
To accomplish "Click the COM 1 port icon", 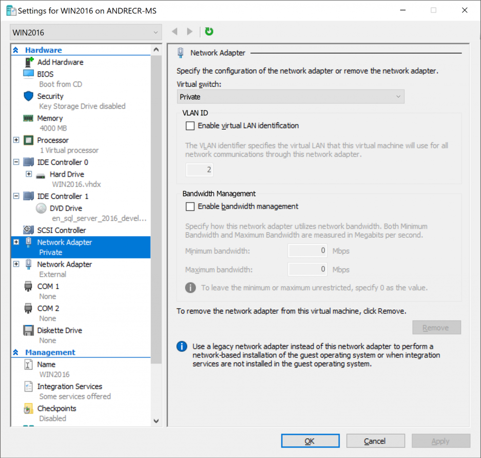I will (28, 286).
